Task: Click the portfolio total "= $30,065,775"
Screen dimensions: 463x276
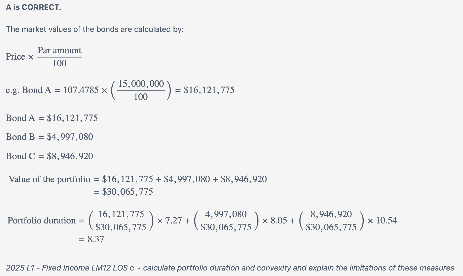Action: [x=123, y=192]
